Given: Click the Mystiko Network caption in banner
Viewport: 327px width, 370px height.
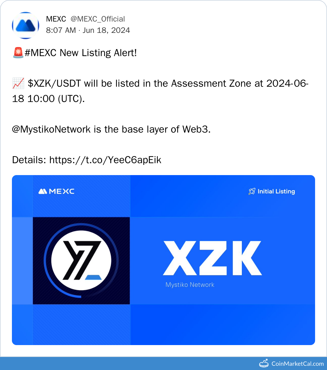Looking at the screenshot, I should [x=190, y=285].
